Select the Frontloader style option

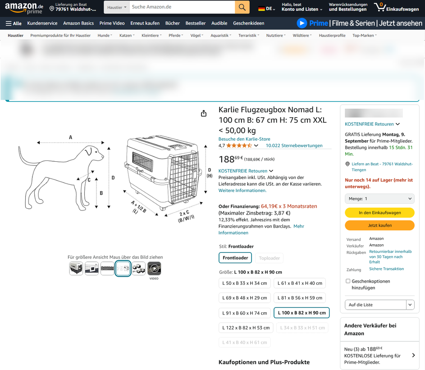(x=235, y=258)
